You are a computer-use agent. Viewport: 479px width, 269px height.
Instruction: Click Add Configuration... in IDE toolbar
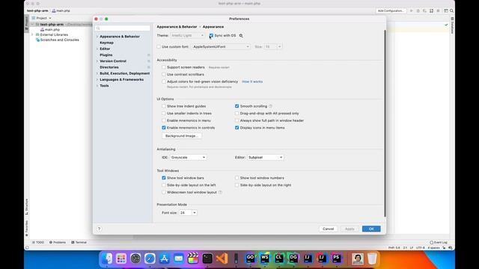pos(391,10)
